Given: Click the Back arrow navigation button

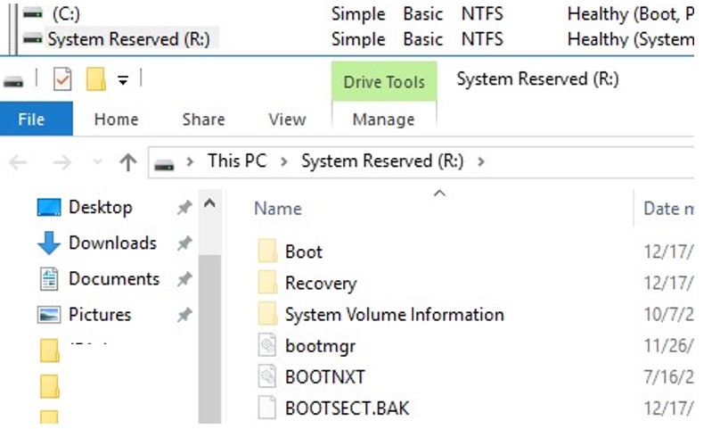Looking at the screenshot, I should [19, 162].
